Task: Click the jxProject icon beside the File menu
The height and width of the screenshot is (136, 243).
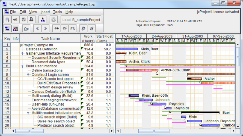Action: 7,12
